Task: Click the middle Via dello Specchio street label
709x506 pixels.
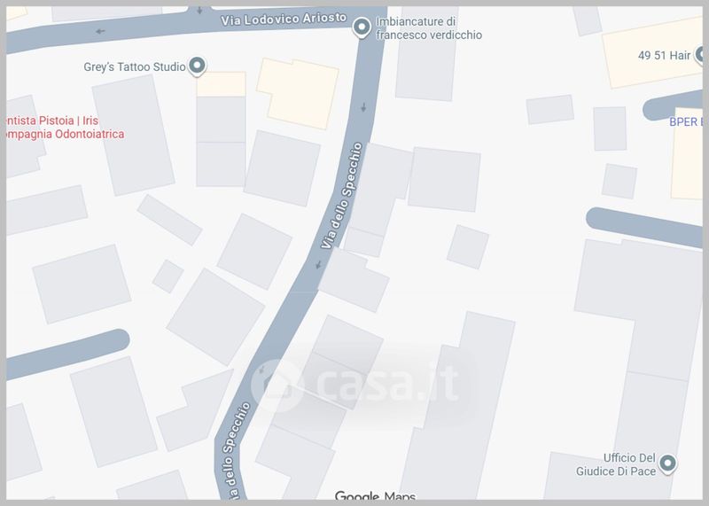Action: [x=342, y=195]
